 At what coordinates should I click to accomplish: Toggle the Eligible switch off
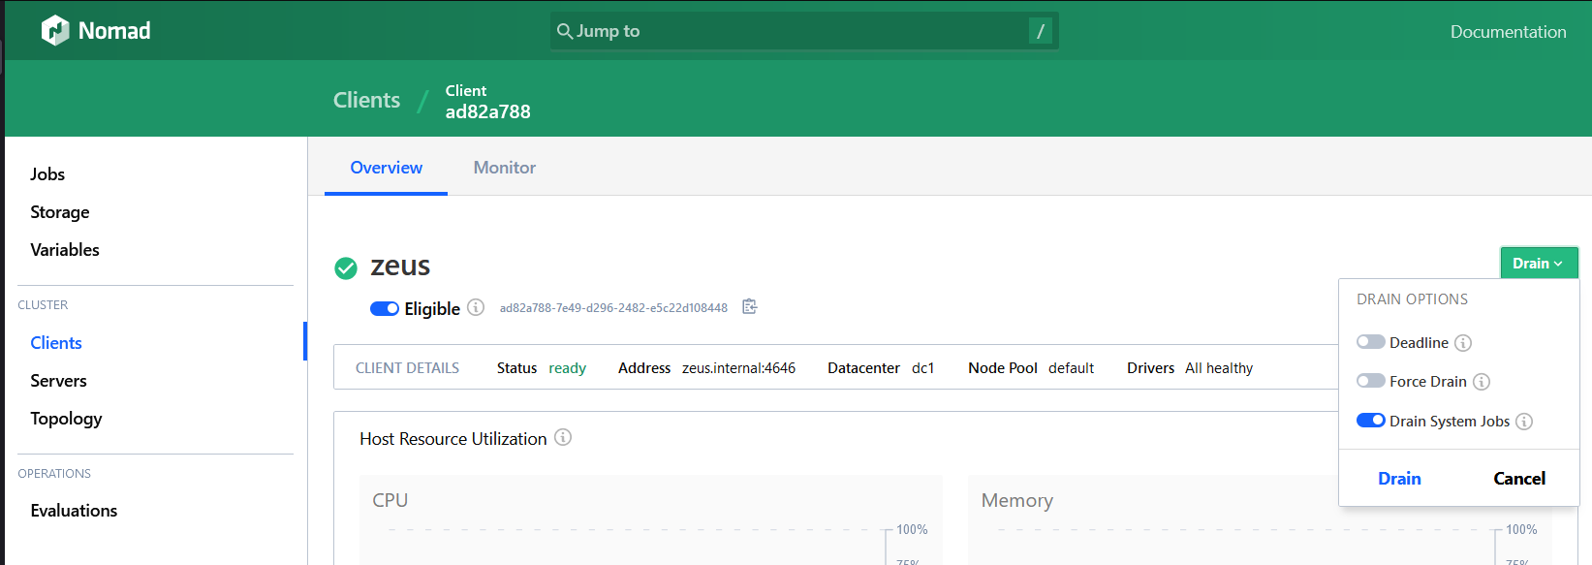pyautogui.click(x=385, y=308)
